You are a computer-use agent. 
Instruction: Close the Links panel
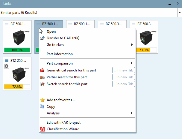click(178, 4)
